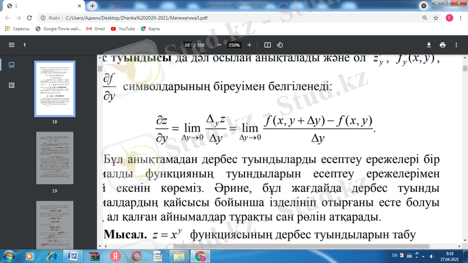Open the PDF viewer sidebar menu
468x263 pixels.
12,45
